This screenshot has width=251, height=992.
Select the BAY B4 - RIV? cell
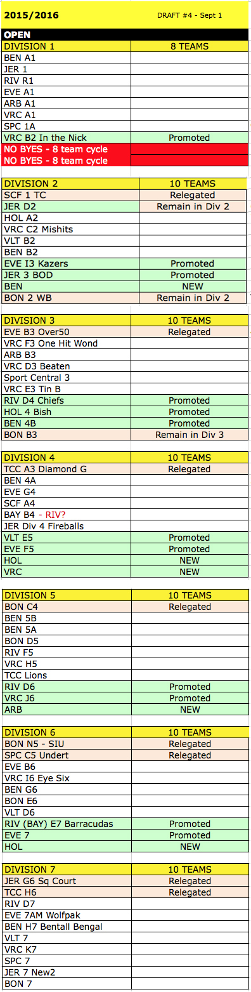pyautogui.click(x=67, y=515)
